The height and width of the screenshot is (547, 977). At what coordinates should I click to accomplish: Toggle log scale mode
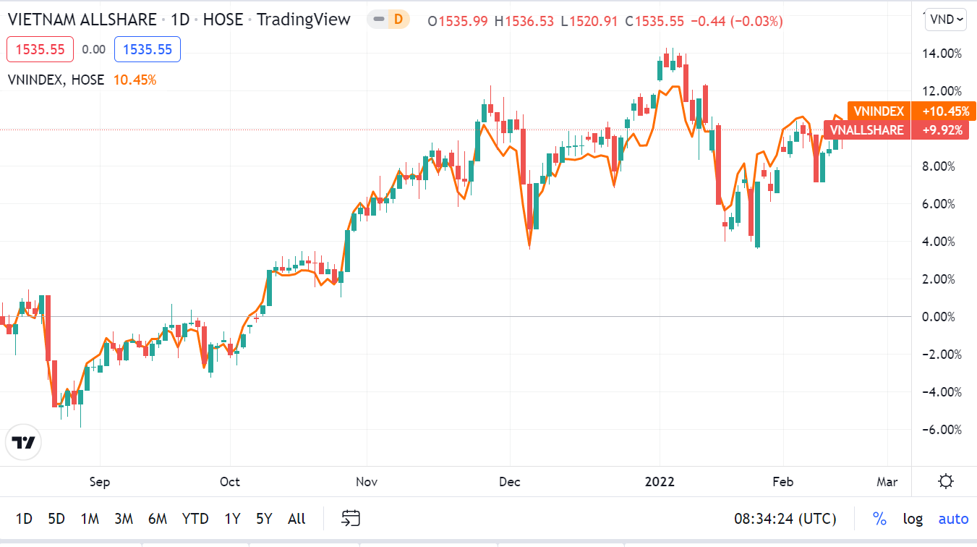click(913, 518)
